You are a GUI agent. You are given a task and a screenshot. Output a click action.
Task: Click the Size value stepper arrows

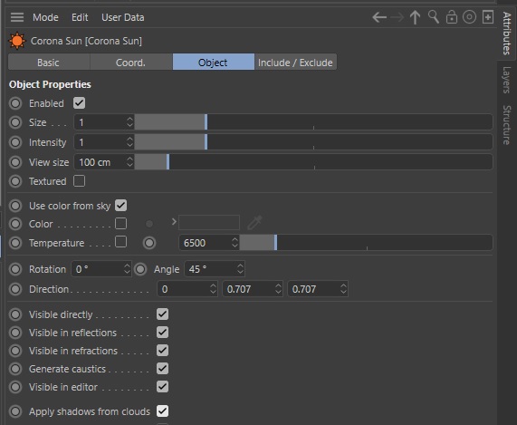(129, 122)
